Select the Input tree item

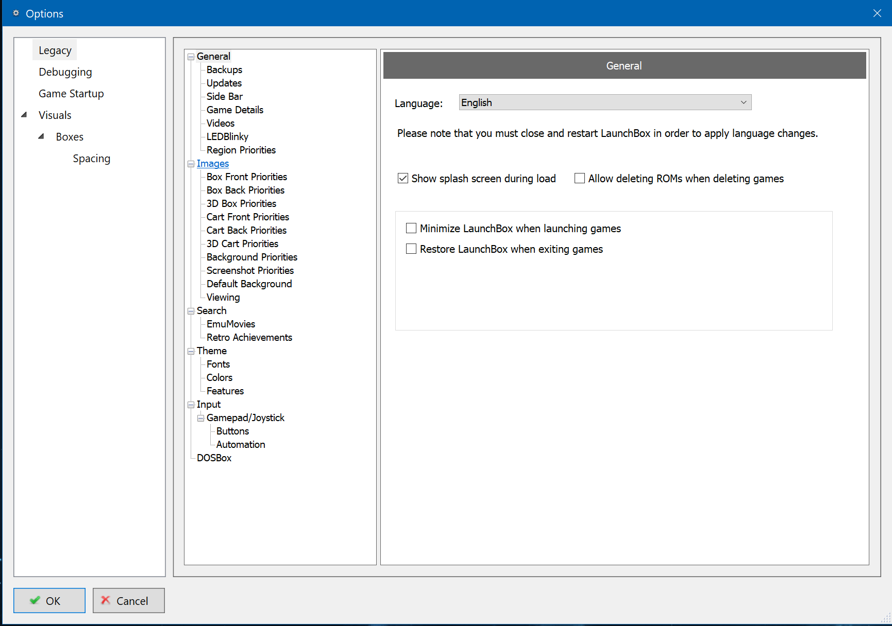coord(209,405)
